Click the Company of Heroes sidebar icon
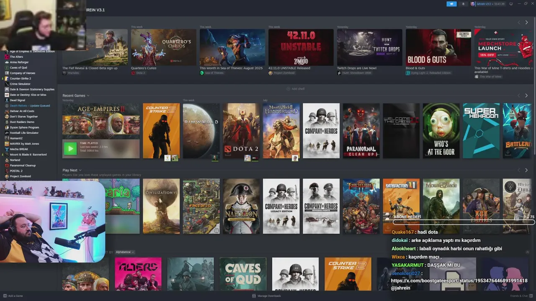536x301 pixels. (7, 73)
